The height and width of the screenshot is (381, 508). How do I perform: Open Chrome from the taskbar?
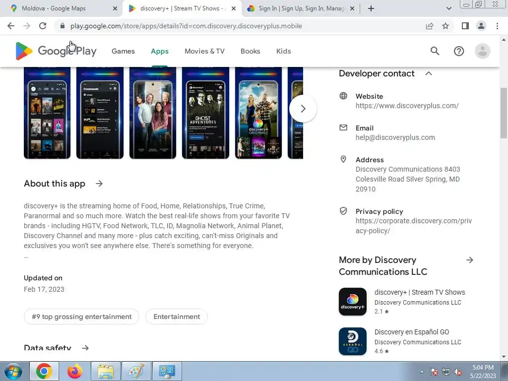pyautogui.click(x=44, y=371)
